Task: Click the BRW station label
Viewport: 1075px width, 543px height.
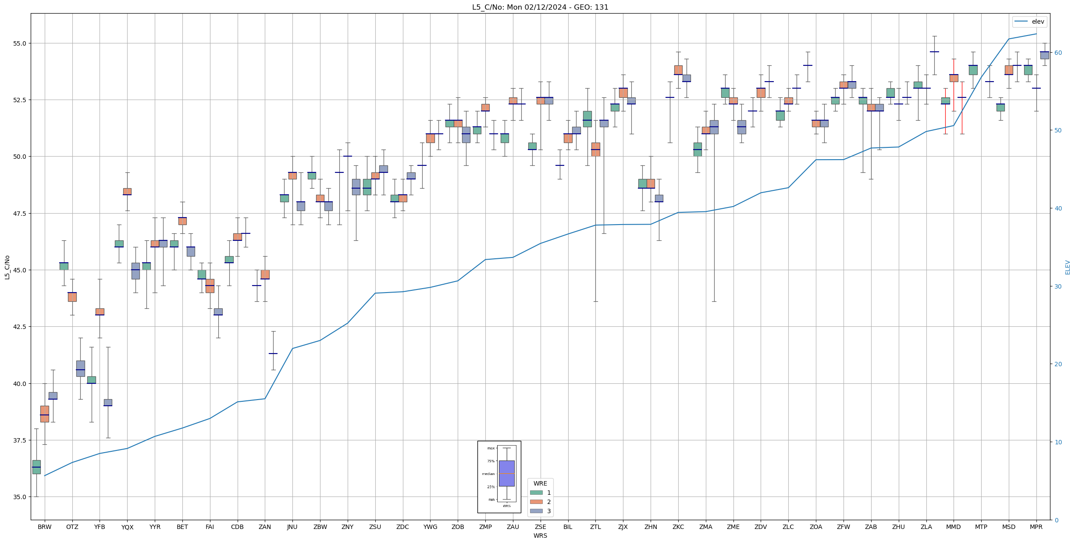Action: tap(44, 527)
